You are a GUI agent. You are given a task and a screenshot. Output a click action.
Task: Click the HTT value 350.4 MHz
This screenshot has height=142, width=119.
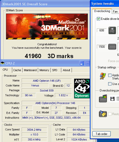point(34,139)
